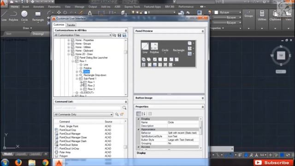Click search icon in Command List
Screen dimensions: 295x166
click(124, 107)
